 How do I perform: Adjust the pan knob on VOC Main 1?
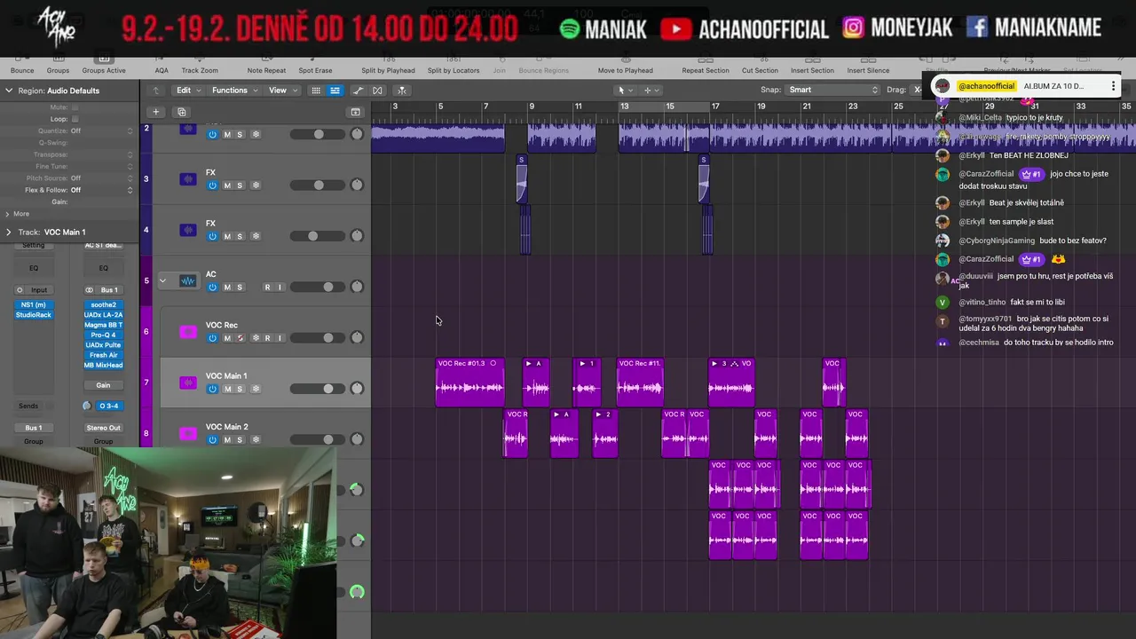coord(357,389)
